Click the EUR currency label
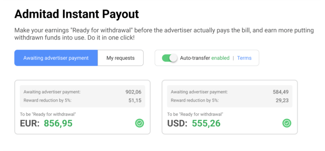 [30, 123]
